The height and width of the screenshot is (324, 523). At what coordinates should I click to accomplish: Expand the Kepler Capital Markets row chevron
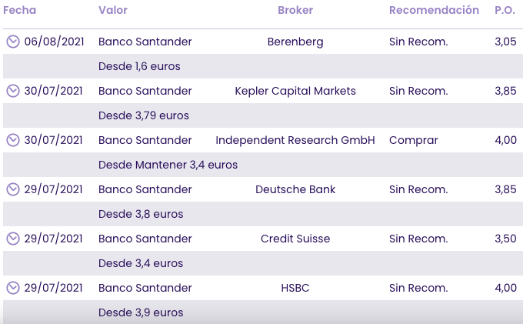coord(13,91)
